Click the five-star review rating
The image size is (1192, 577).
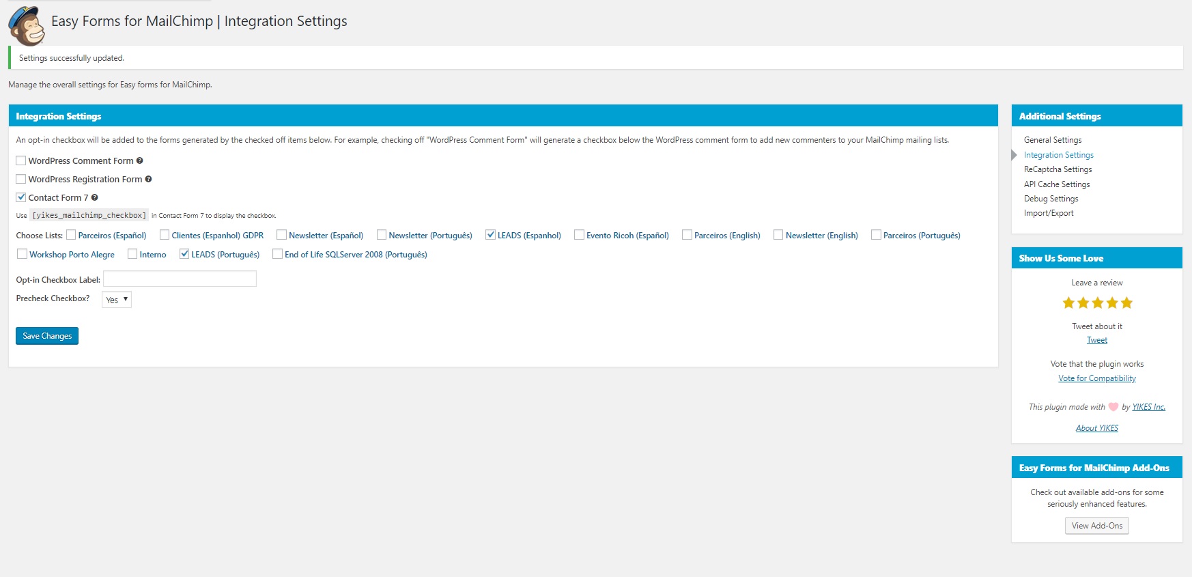click(1097, 302)
